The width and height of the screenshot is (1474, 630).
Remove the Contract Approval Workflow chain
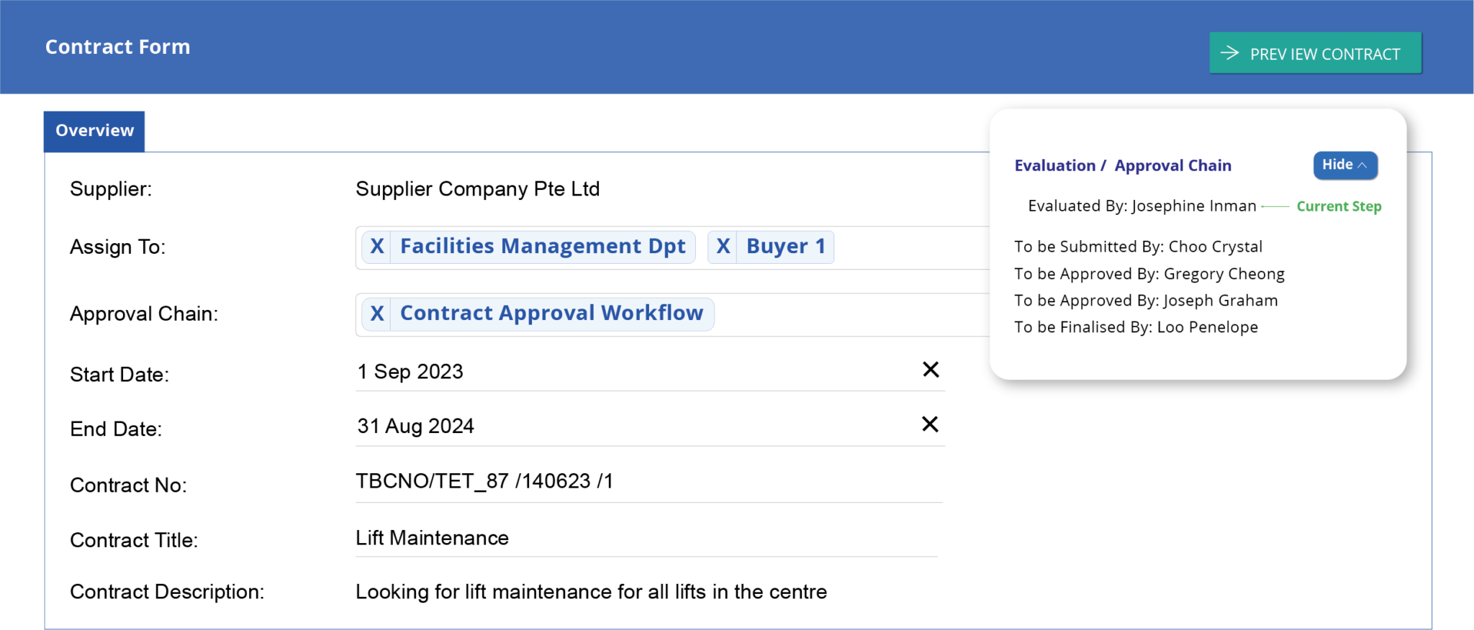coord(376,313)
